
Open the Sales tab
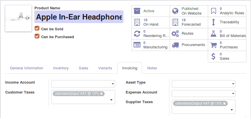tap(83, 68)
